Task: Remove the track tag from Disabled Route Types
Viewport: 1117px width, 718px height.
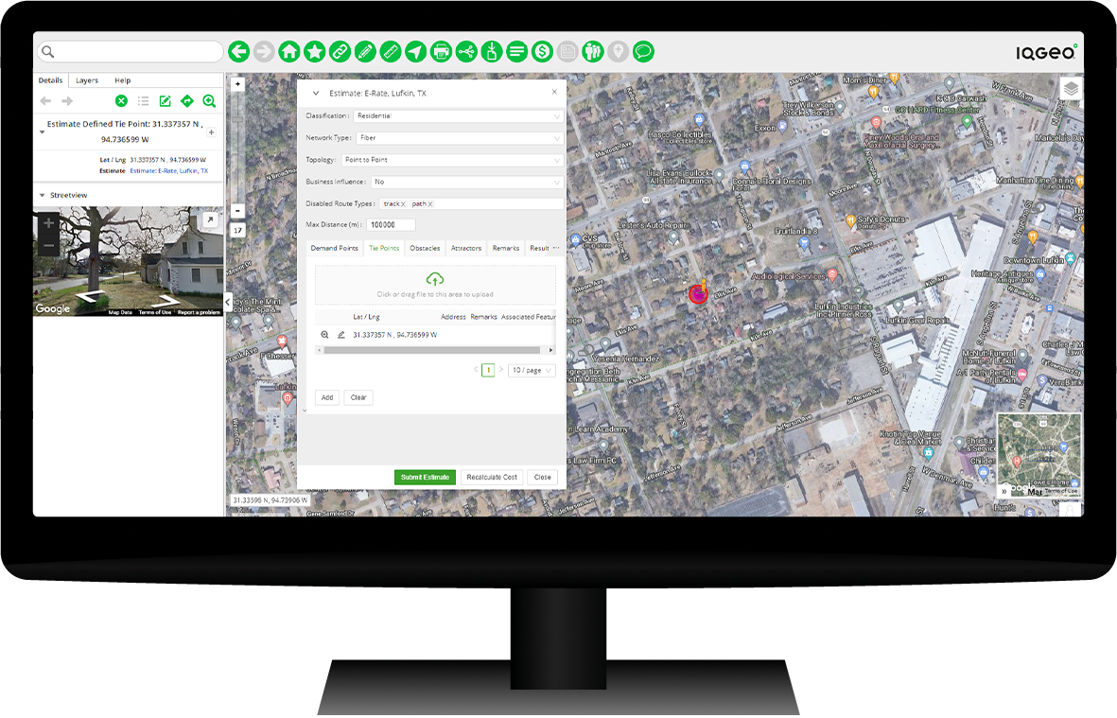Action: pos(403,204)
